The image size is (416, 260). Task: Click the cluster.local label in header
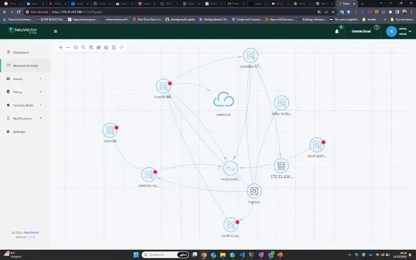coord(361,31)
